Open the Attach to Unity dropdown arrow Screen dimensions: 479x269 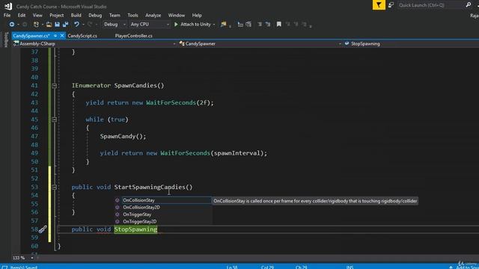click(214, 25)
